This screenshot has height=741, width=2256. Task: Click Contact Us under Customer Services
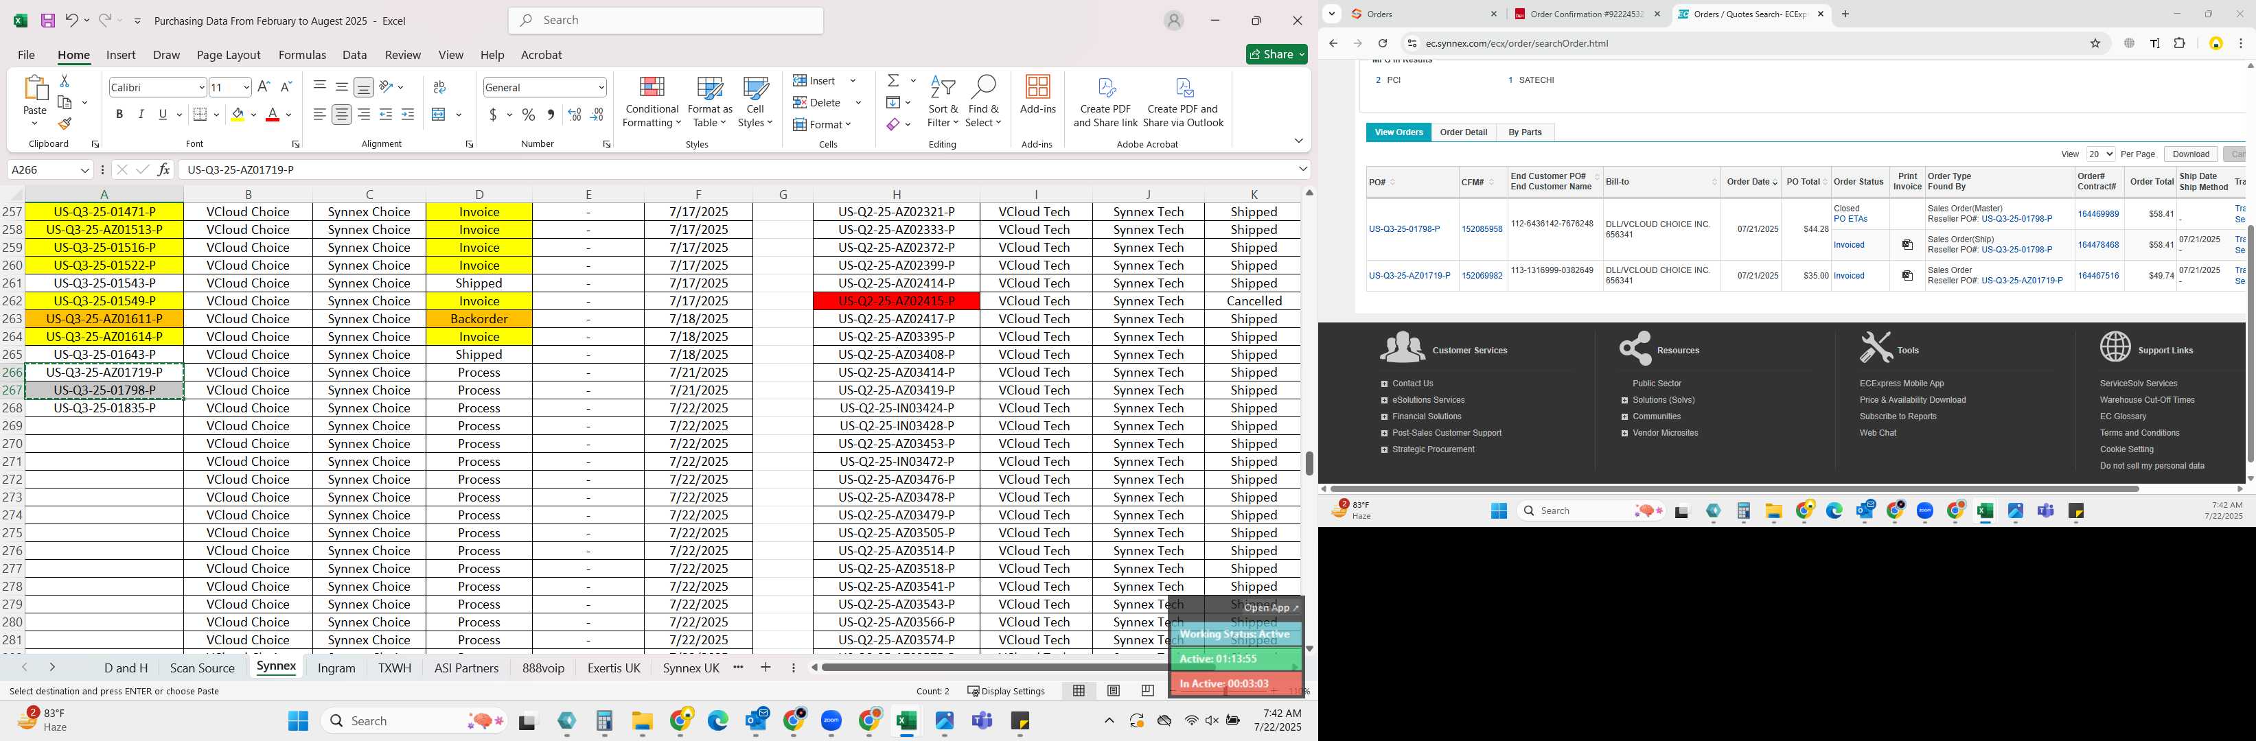click(1413, 383)
